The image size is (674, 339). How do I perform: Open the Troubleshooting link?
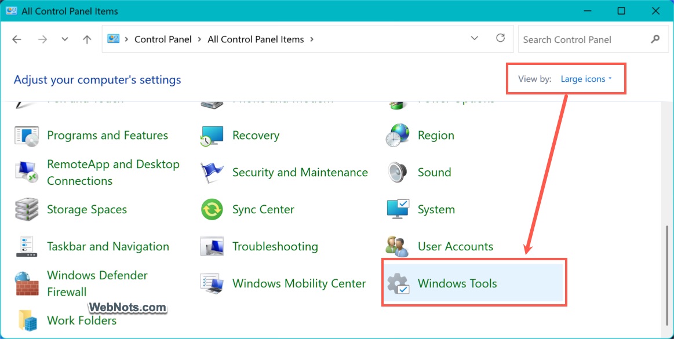coord(275,246)
